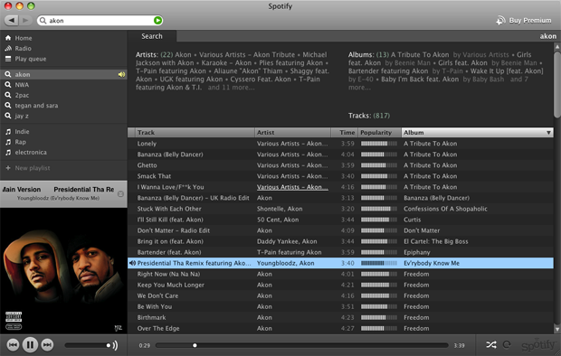Click search icon beside NWA
The image size is (561, 356).
coord(8,85)
